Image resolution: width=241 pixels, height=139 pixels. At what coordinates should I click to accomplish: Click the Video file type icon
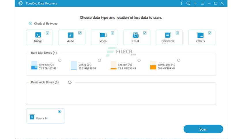(103, 35)
